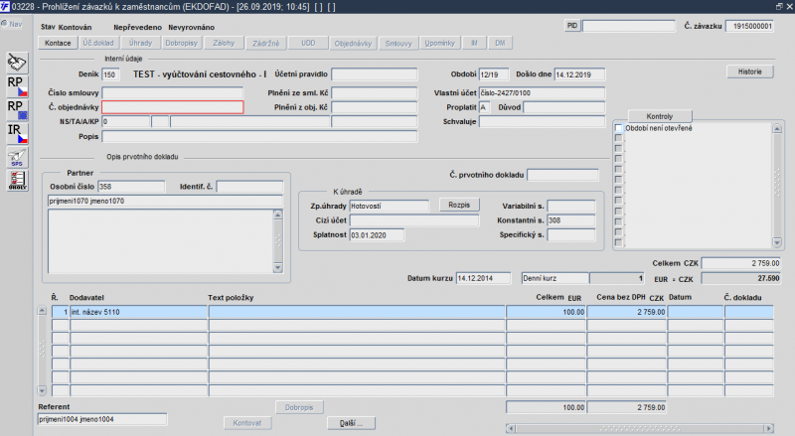Viewport: 795px width, 436px height.
Task: Click the Číslo smlouvy field
Action: (x=172, y=92)
